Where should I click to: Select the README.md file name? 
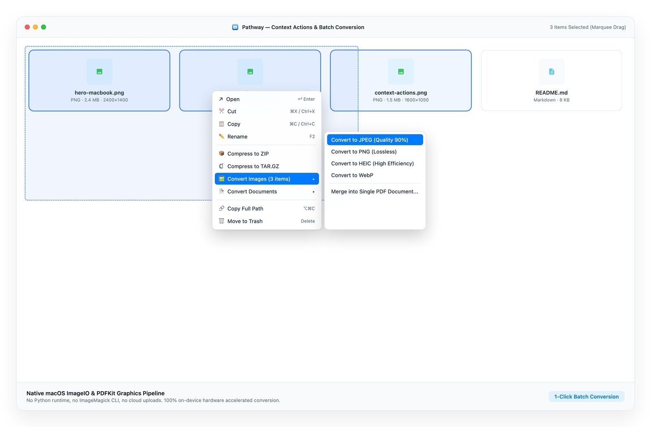(551, 93)
